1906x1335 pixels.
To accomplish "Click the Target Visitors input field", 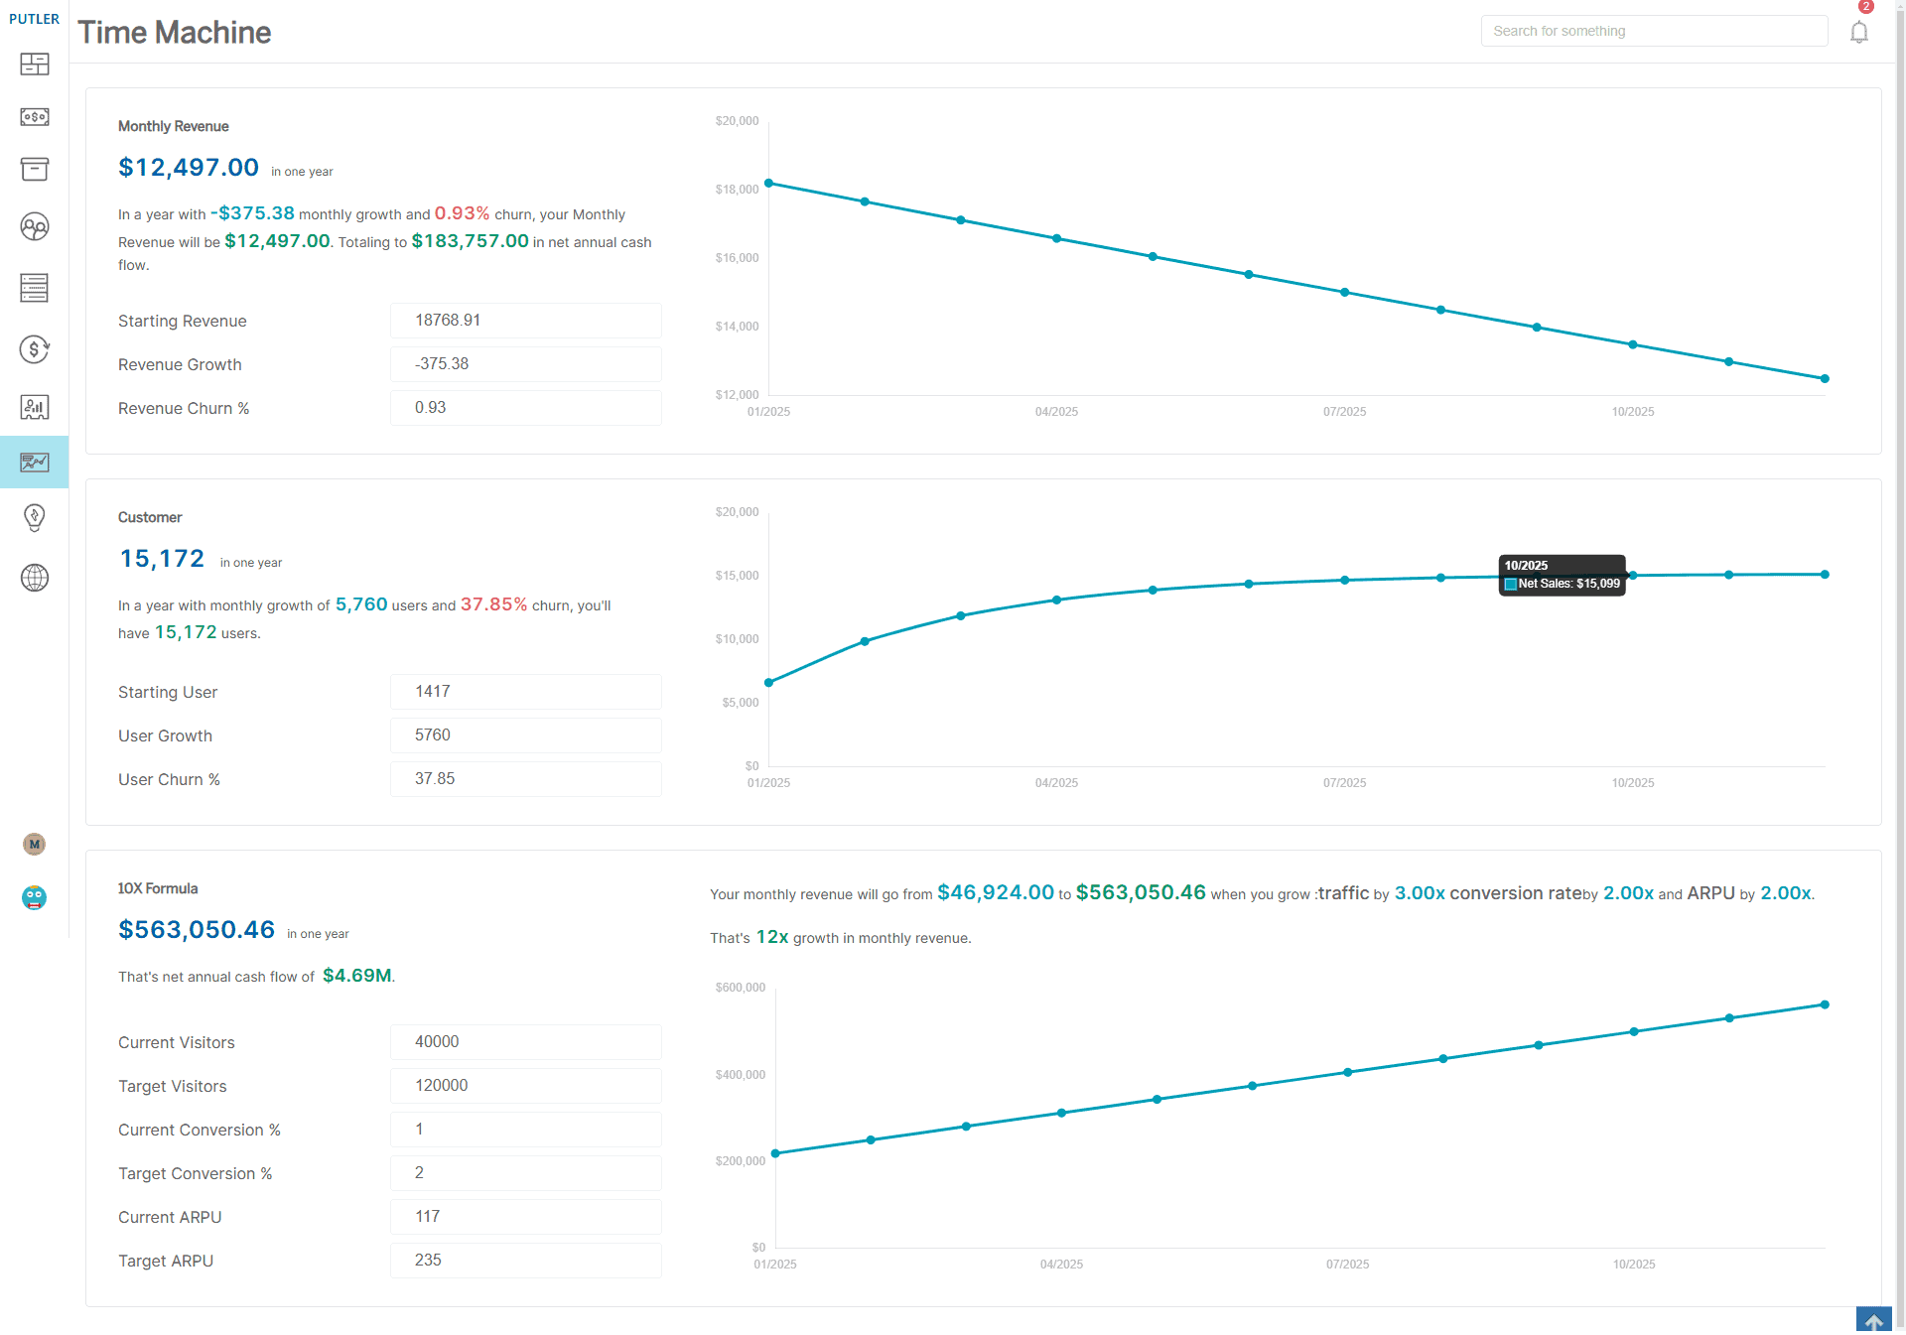I will pos(525,1086).
